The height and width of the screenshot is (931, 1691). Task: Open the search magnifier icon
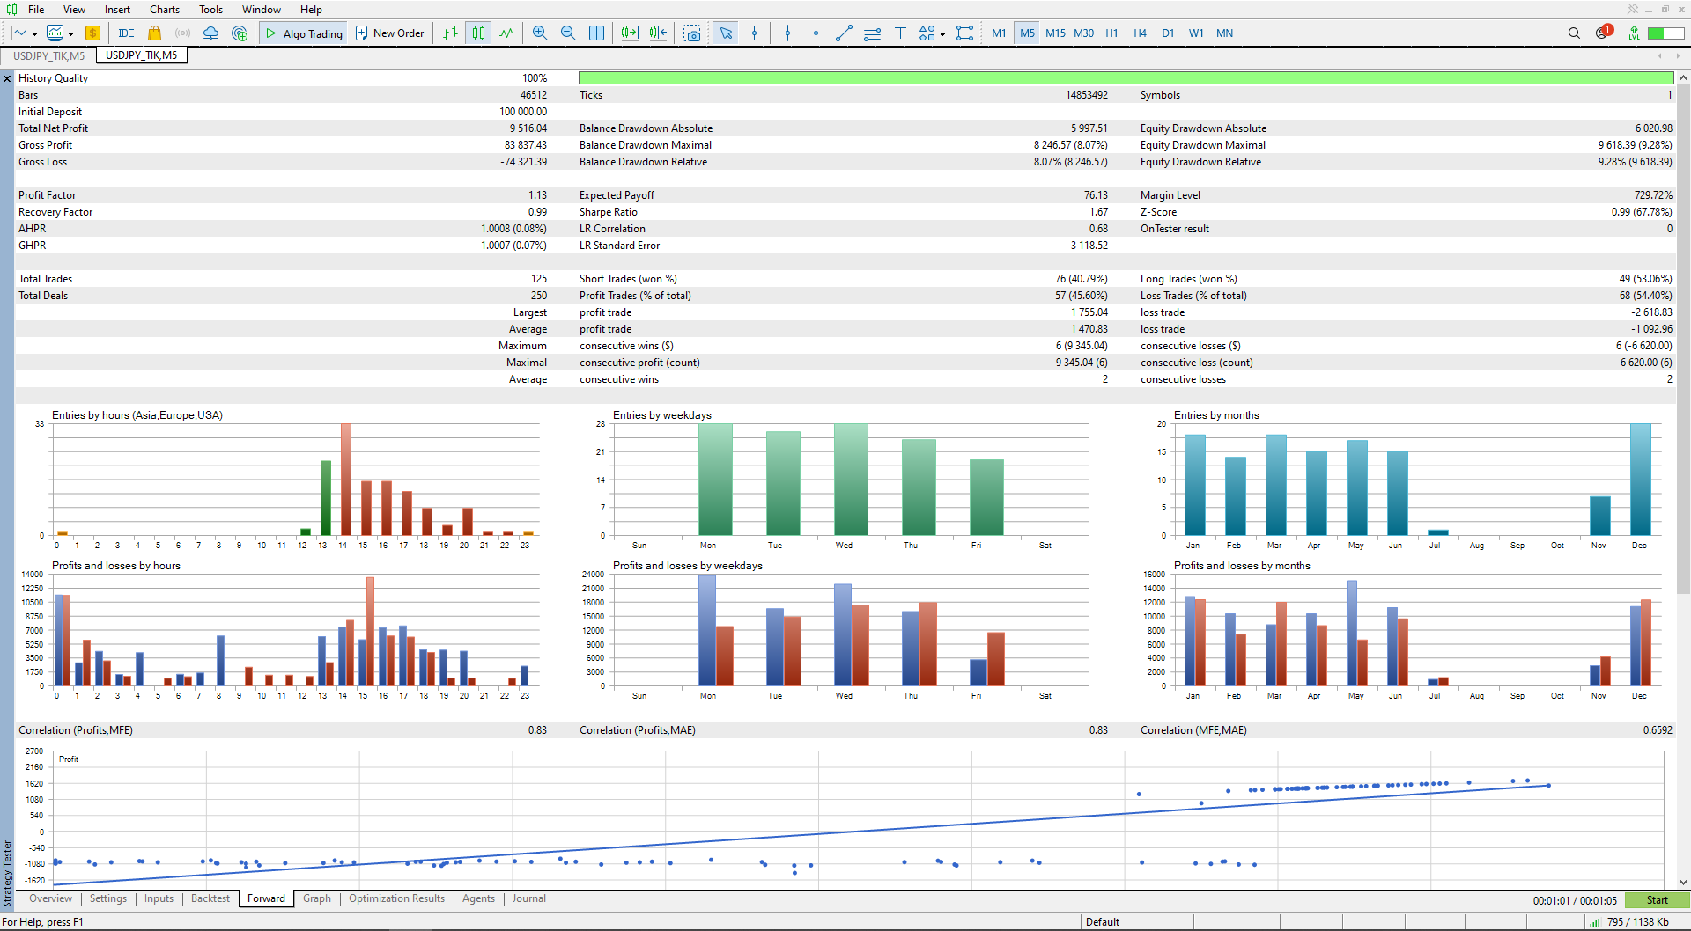1574,33
